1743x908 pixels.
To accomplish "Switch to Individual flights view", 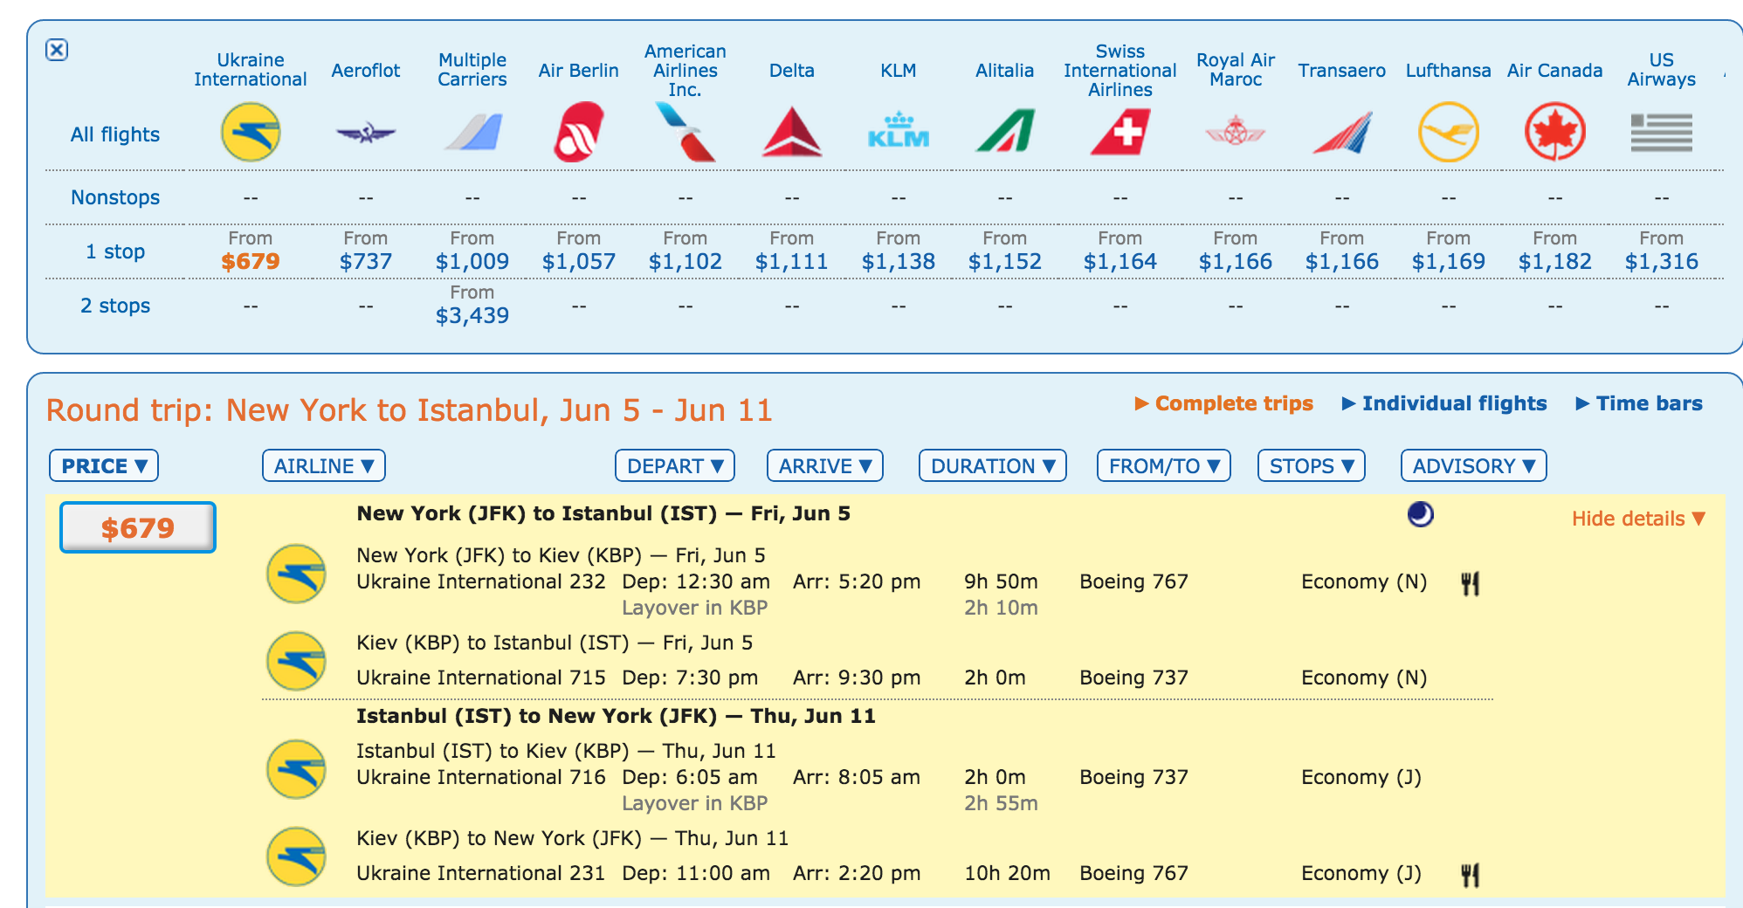I will pos(1445,403).
